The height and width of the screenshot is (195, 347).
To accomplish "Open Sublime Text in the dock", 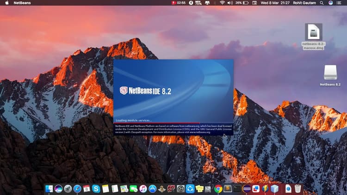I will click(228, 189).
